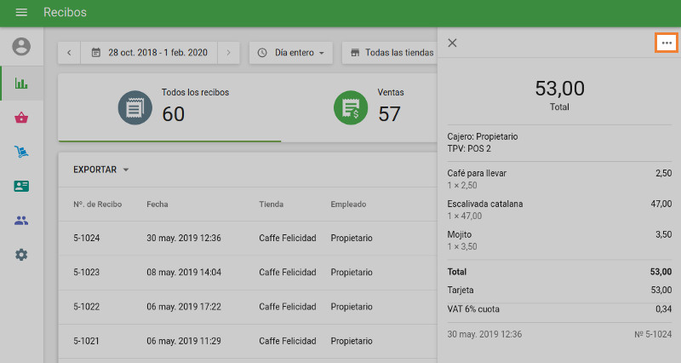Open the Settings gear icon

click(21, 255)
